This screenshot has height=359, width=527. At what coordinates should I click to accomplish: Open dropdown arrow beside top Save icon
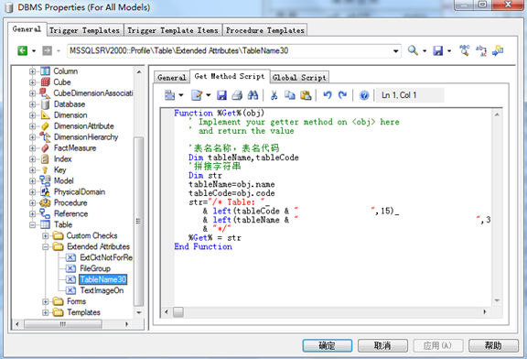pos(449,51)
